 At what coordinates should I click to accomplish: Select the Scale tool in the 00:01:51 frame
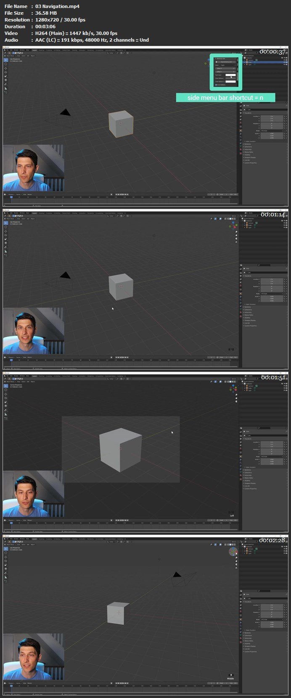(x=5, y=402)
